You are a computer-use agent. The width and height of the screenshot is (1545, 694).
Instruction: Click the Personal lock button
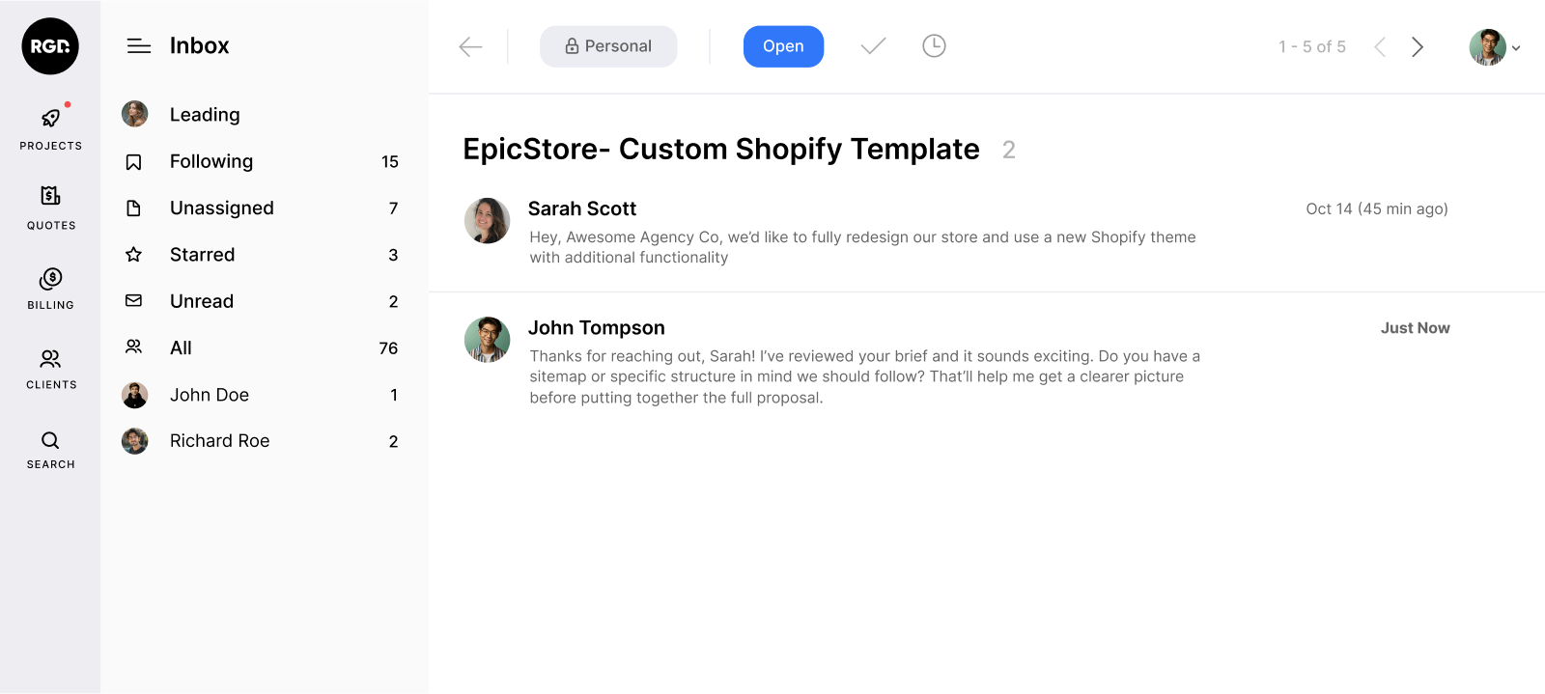point(608,46)
